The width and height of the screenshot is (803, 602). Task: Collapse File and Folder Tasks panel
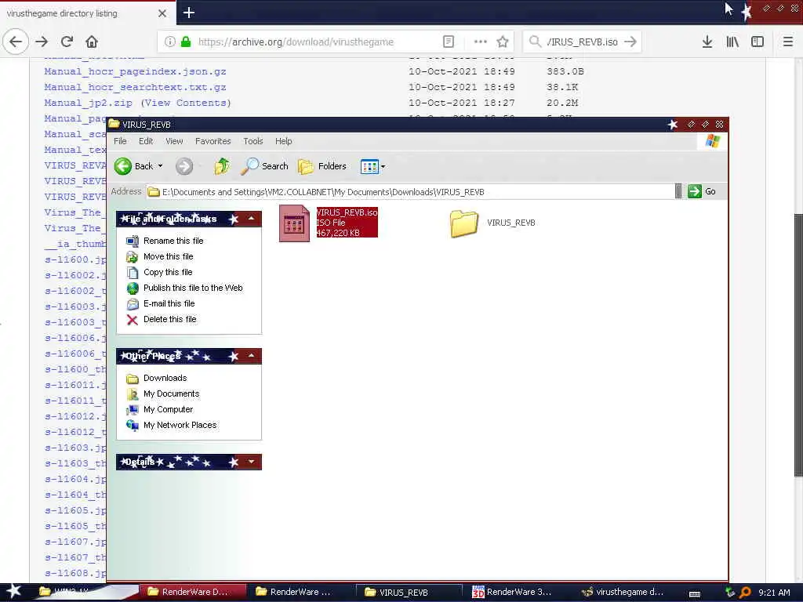[x=252, y=219]
